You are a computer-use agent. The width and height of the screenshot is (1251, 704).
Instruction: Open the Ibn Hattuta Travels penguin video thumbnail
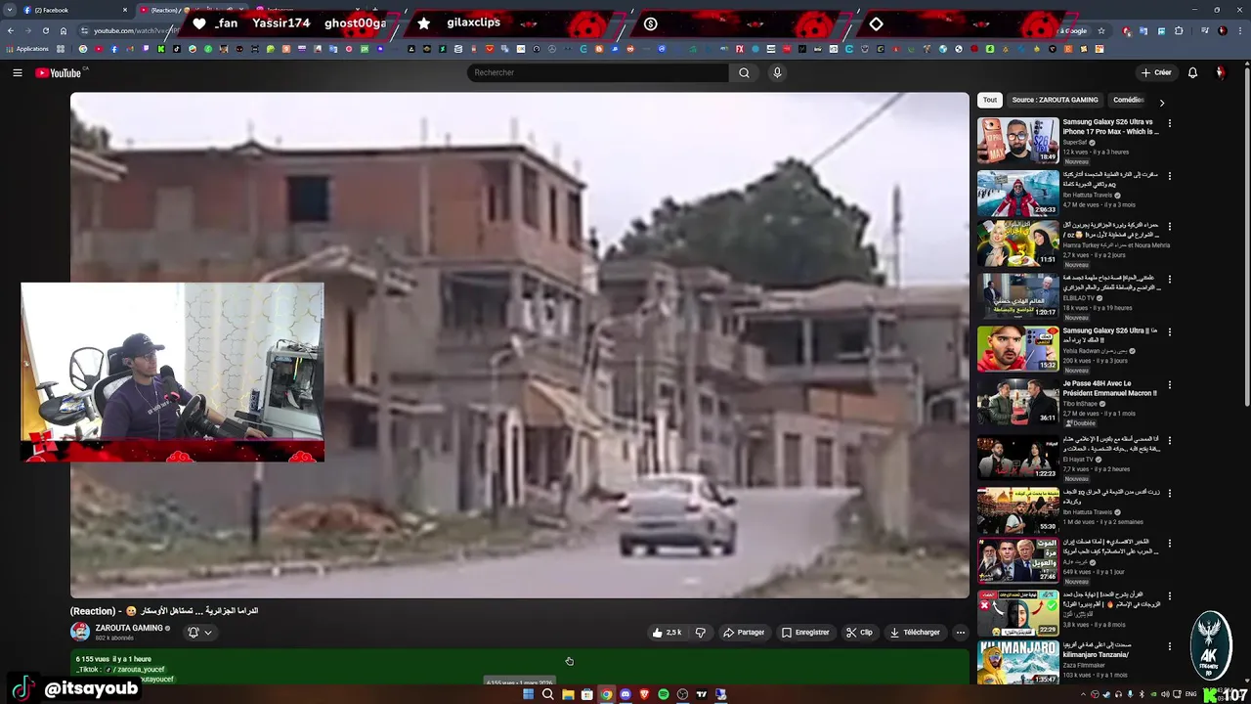click(1017, 193)
